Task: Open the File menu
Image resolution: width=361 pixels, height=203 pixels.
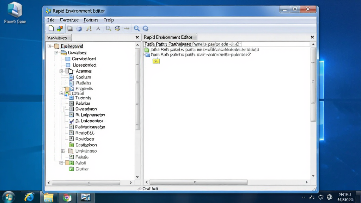Action: point(51,20)
